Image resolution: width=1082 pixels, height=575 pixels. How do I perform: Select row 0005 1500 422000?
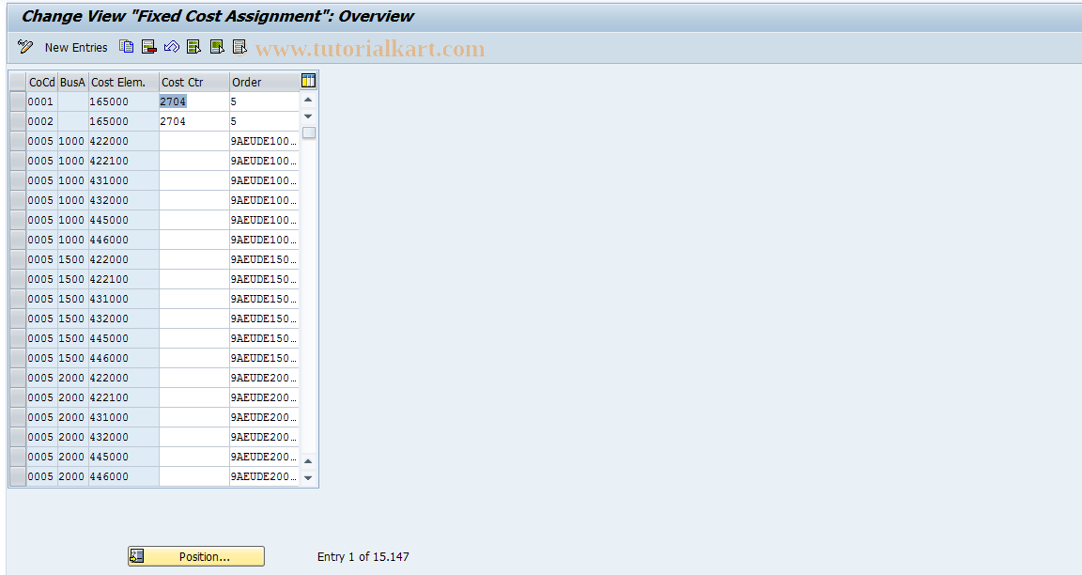[18, 259]
